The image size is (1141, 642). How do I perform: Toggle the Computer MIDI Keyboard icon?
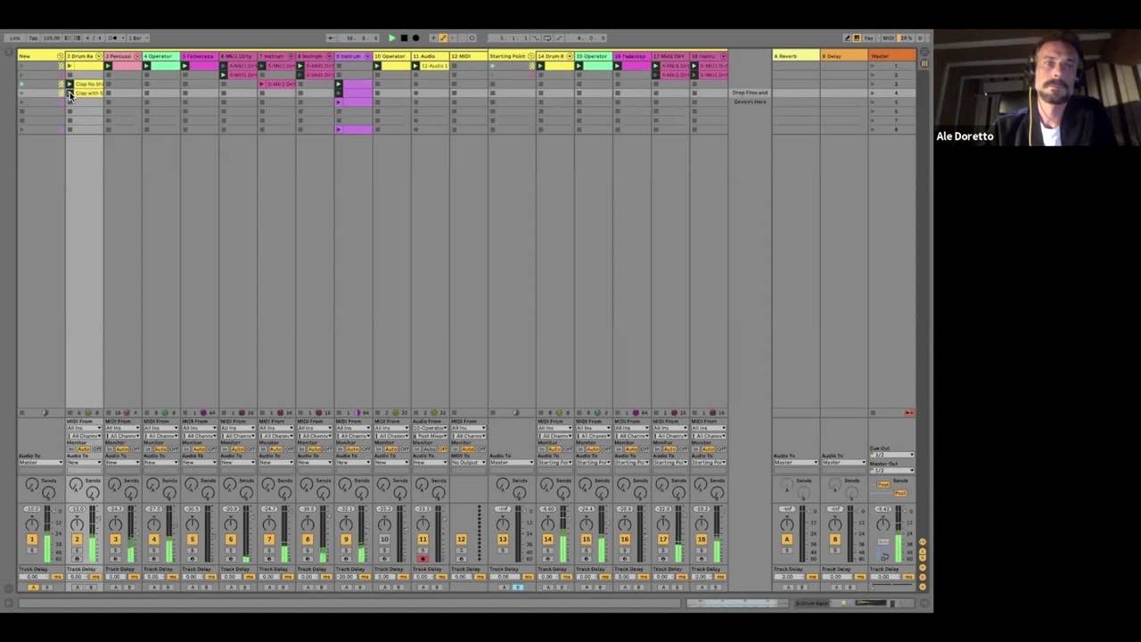tap(857, 38)
